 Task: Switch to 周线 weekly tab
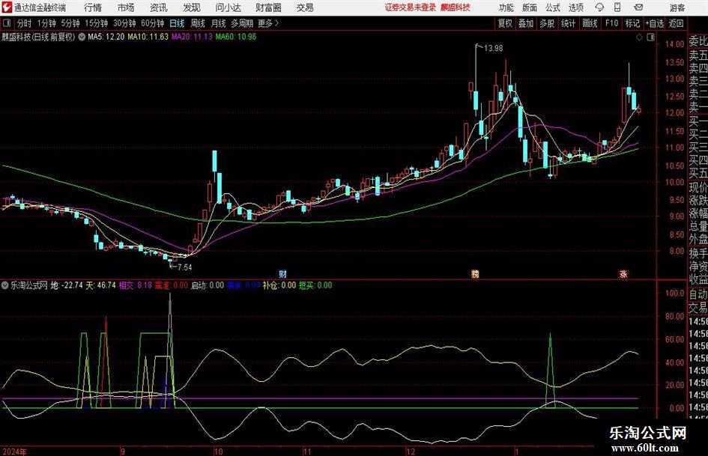click(x=198, y=23)
